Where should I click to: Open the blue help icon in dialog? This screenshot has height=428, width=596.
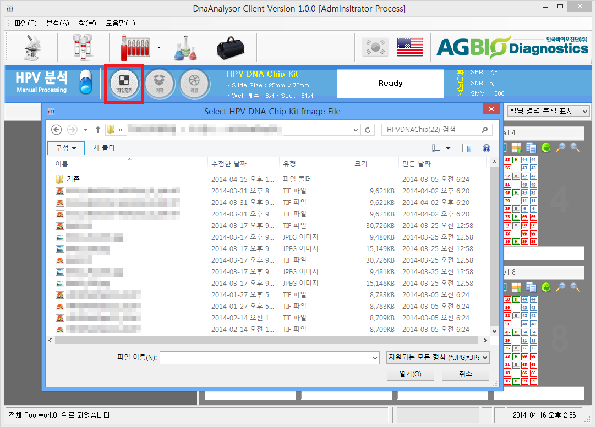486,148
